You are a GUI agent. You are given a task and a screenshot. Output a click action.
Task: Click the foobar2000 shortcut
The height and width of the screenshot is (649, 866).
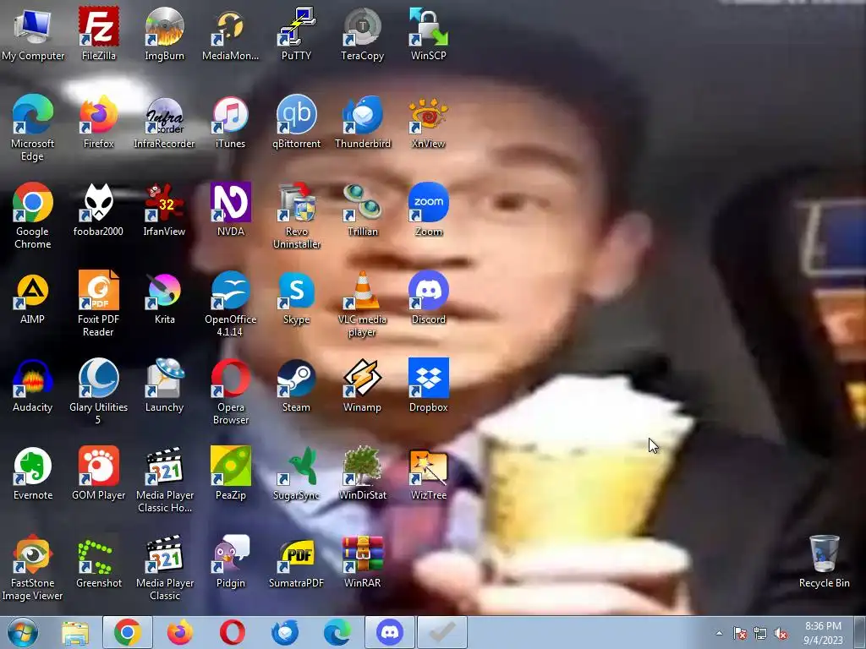98,210
